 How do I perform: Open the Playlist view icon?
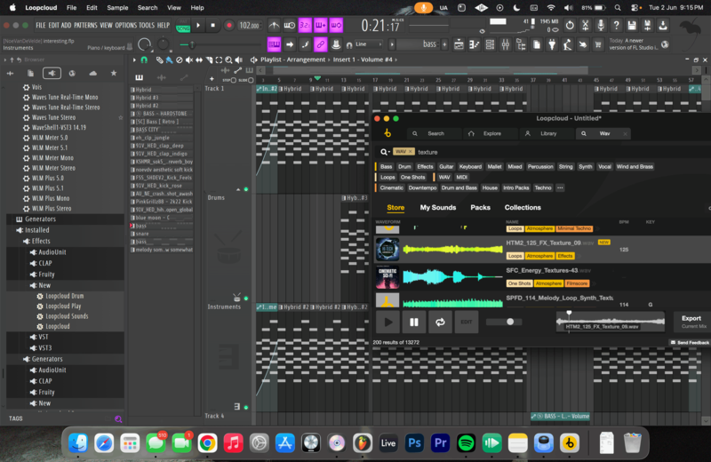click(459, 44)
